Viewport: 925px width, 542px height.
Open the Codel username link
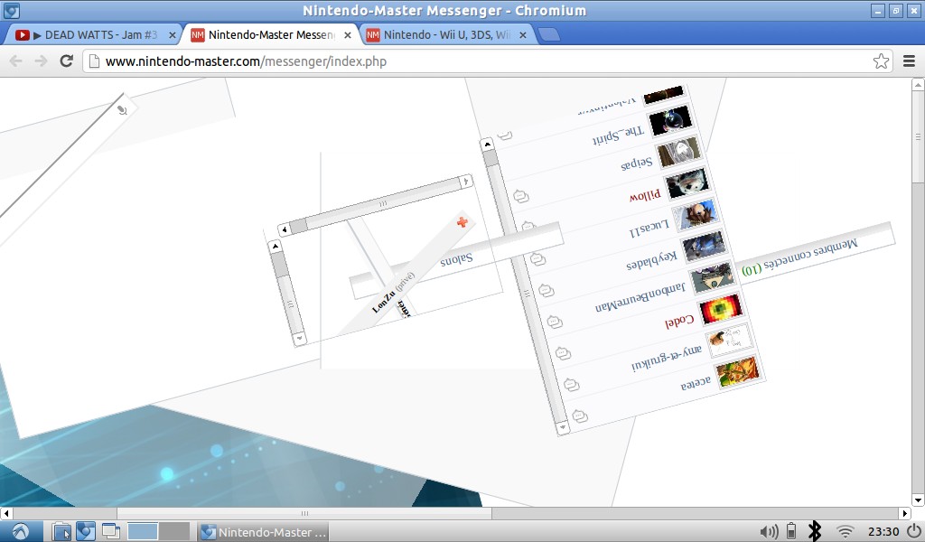tap(679, 322)
